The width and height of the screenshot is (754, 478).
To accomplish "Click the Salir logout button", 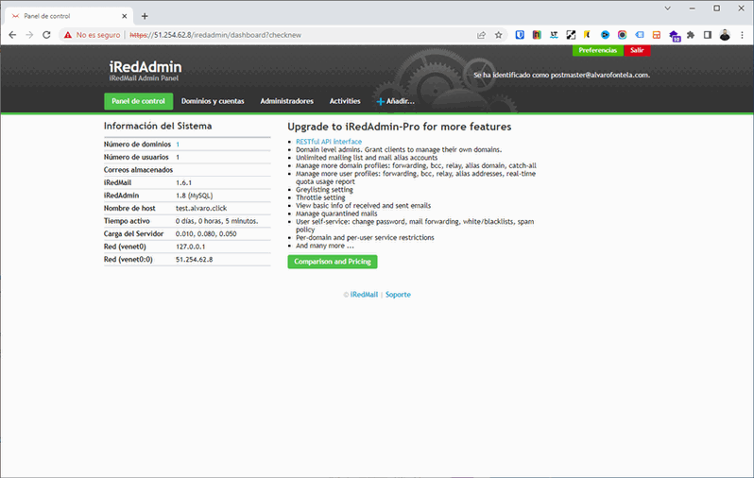I will 637,50.
